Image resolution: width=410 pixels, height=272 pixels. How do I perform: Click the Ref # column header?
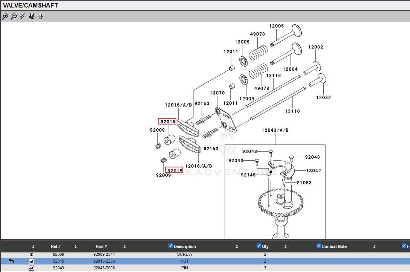coord(56,247)
